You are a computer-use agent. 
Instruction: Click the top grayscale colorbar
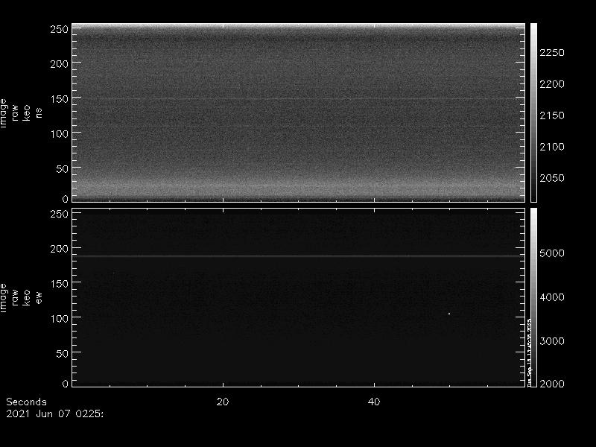[533, 112]
